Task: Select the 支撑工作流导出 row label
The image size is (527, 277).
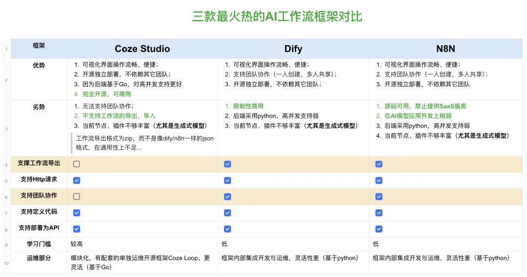Action: click(x=39, y=163)
